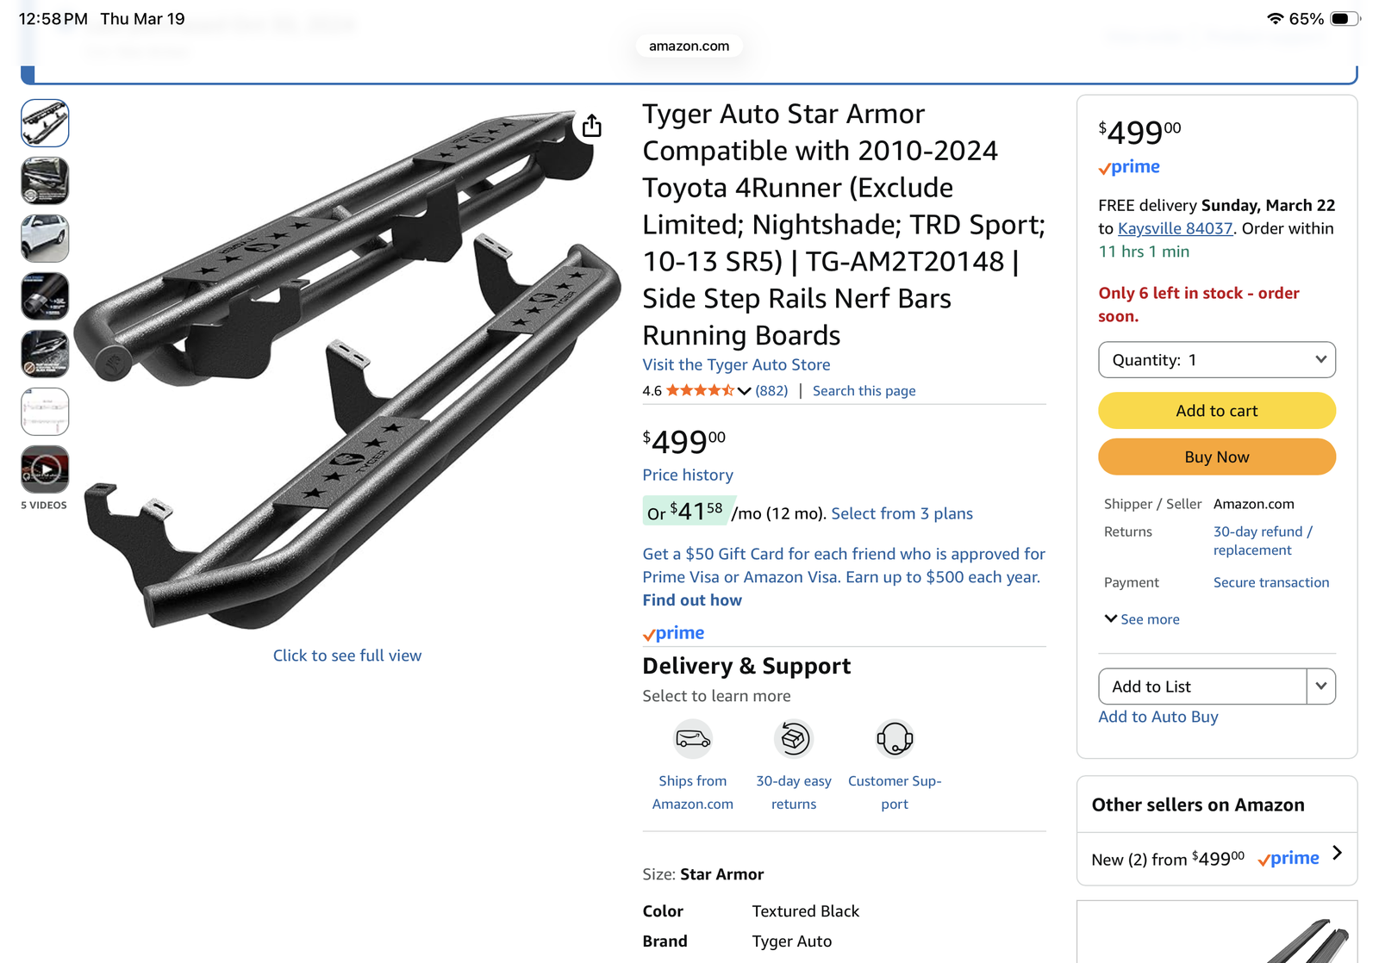The width and height of the screenshot is (1379, 963).
Task: Click the share icon on the product image
Action: (x=591, y=125)
